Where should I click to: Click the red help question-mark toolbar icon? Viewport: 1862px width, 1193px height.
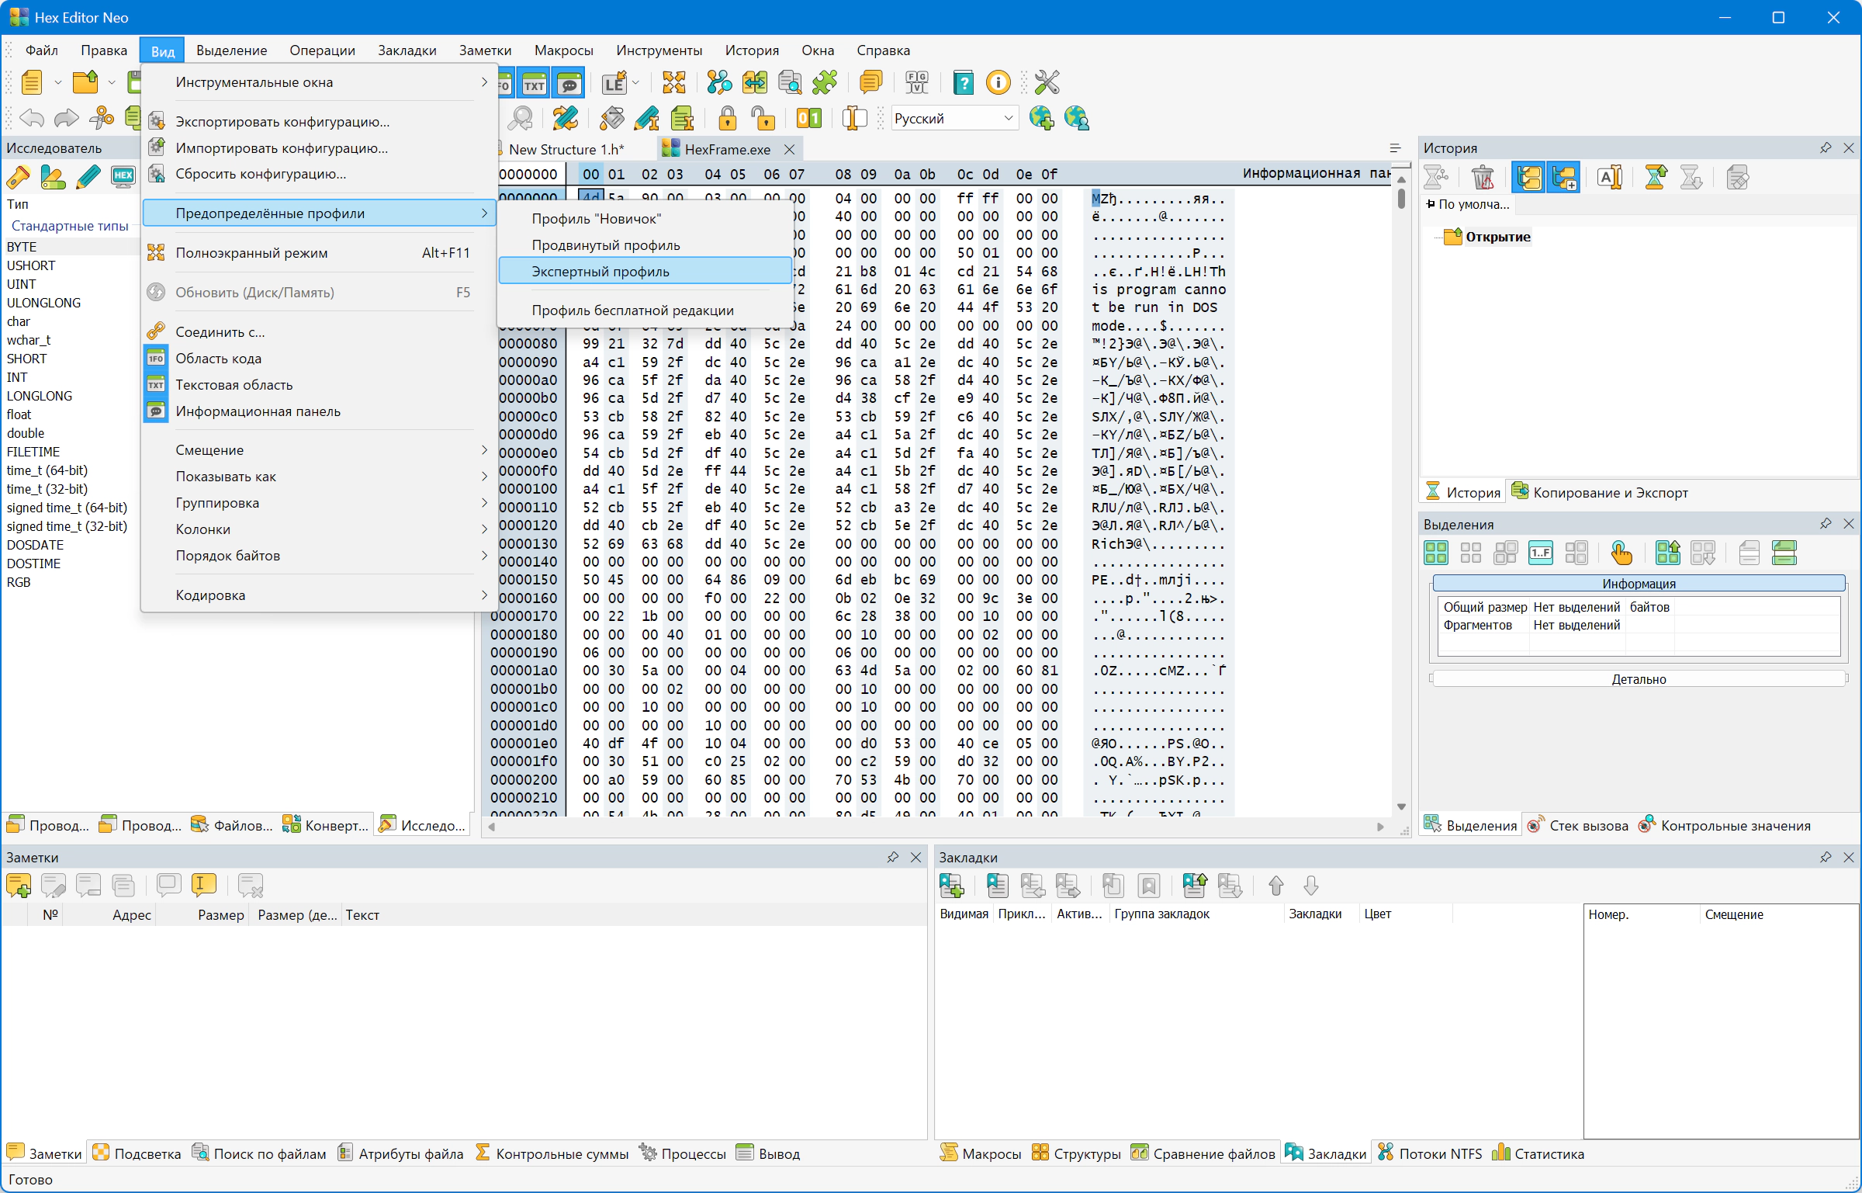pos(963,82)
